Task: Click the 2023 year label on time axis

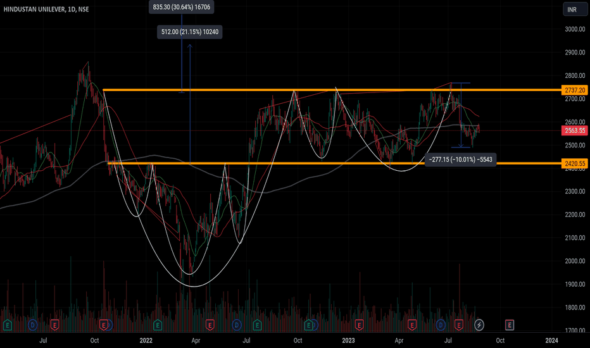Action: tap(348, 340)
